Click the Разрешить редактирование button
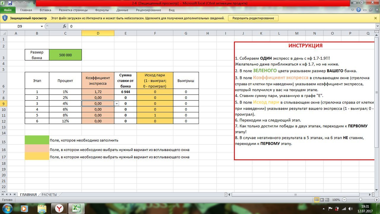Screen dimensions: 380x214 point(253,18)
